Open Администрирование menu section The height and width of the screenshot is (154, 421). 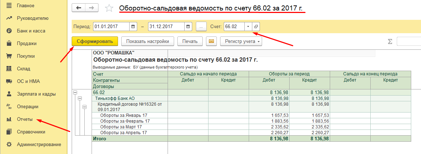pos(39,144)
